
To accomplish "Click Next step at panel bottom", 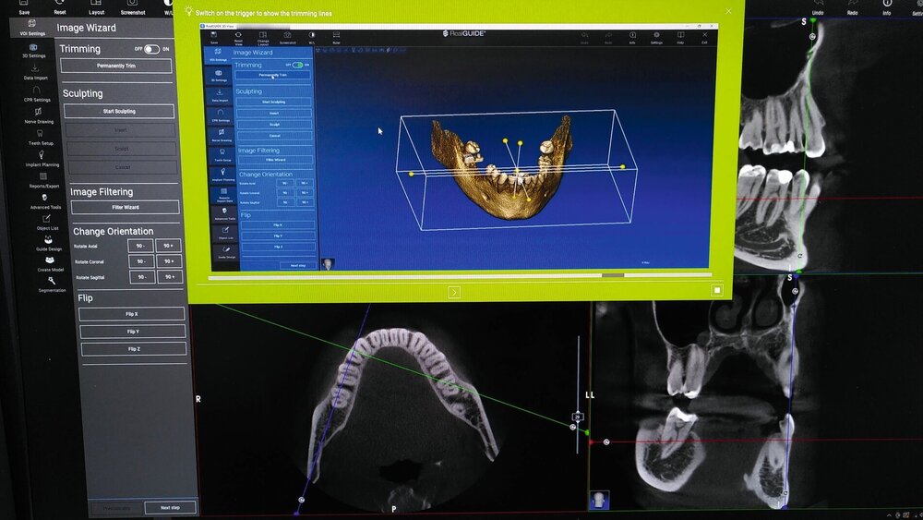I will point(170,507).
